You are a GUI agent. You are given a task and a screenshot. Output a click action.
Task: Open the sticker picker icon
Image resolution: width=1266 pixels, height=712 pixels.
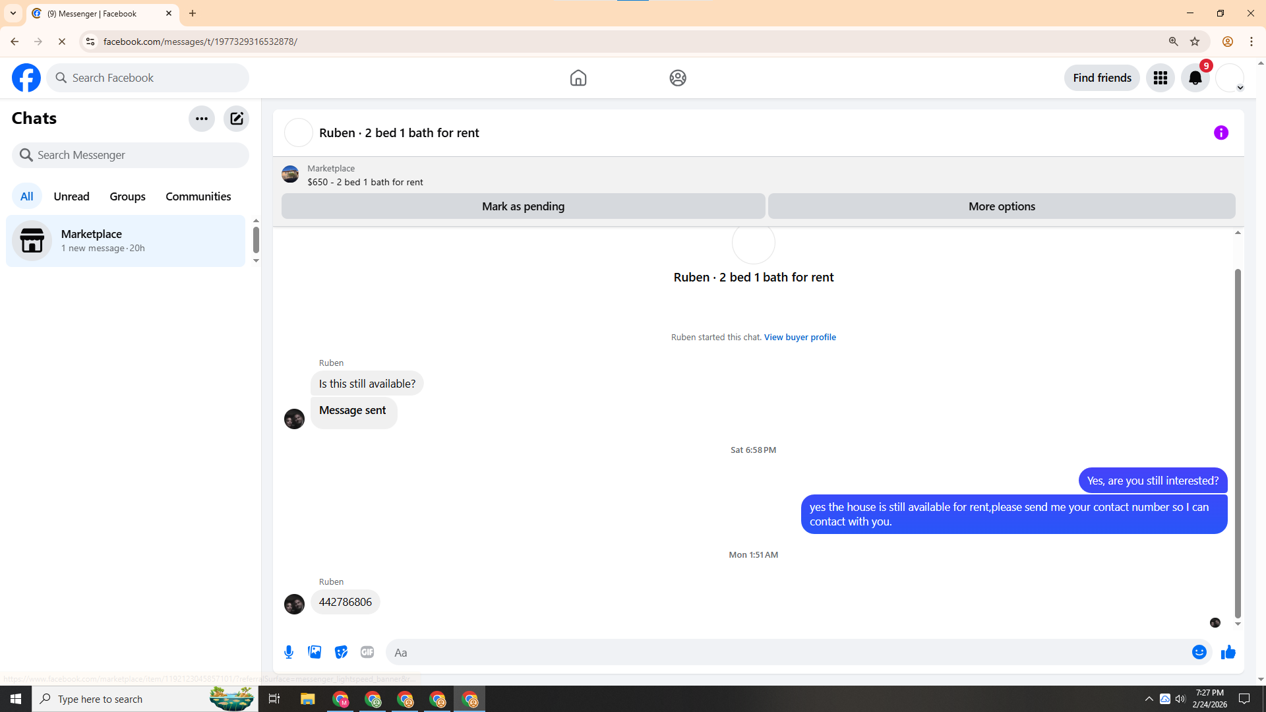[341, 652]
